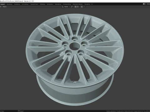Open the Animation workspace tab
This screenshot has height=112, width=150.
(50, 4)
